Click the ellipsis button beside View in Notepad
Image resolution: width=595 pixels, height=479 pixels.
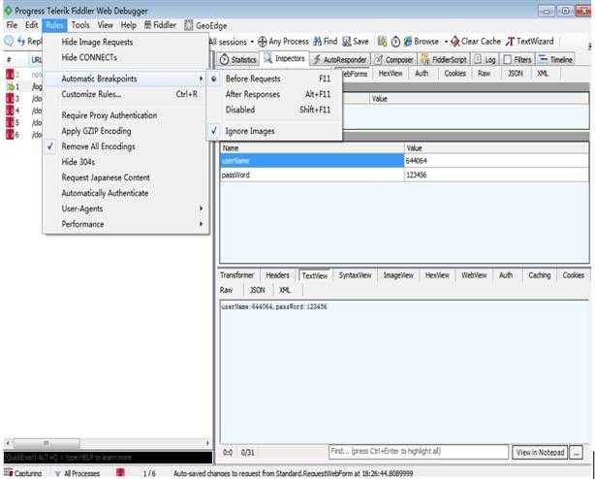click(x=576, y=453)
